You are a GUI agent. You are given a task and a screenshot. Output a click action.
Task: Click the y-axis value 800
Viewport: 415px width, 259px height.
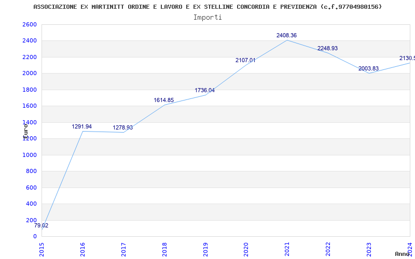(x=31, y=171)
